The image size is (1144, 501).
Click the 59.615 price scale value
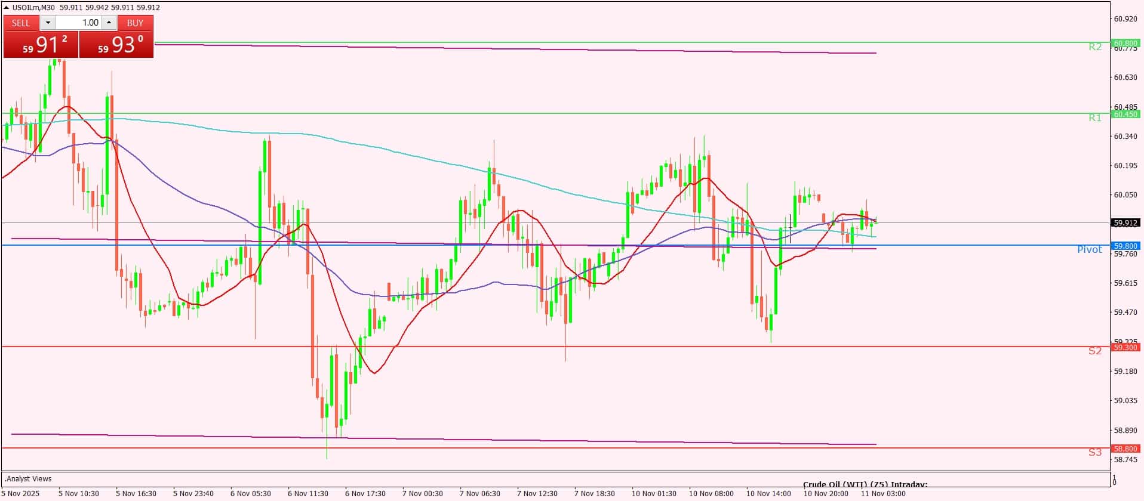(1125, 283)
